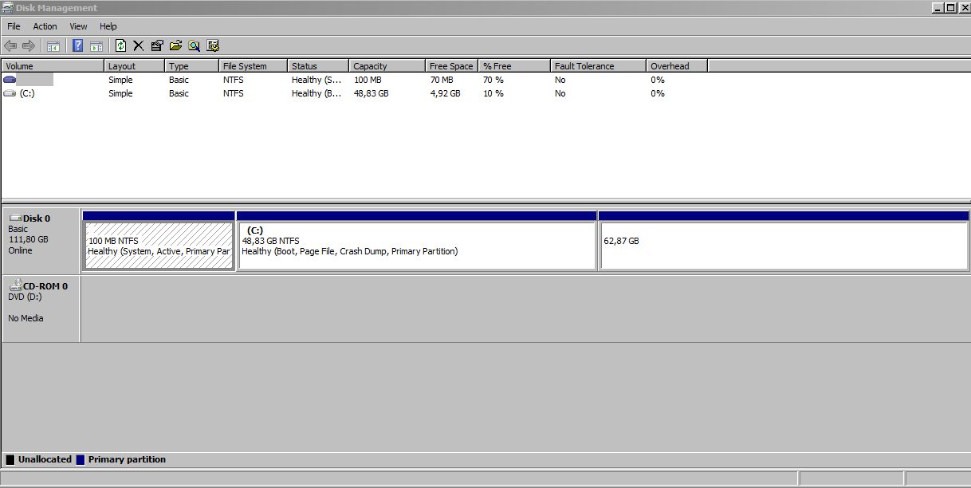Click the blue Primary partition legend swatch
Viewport: 971px width, 488px height.
point(81,459)
